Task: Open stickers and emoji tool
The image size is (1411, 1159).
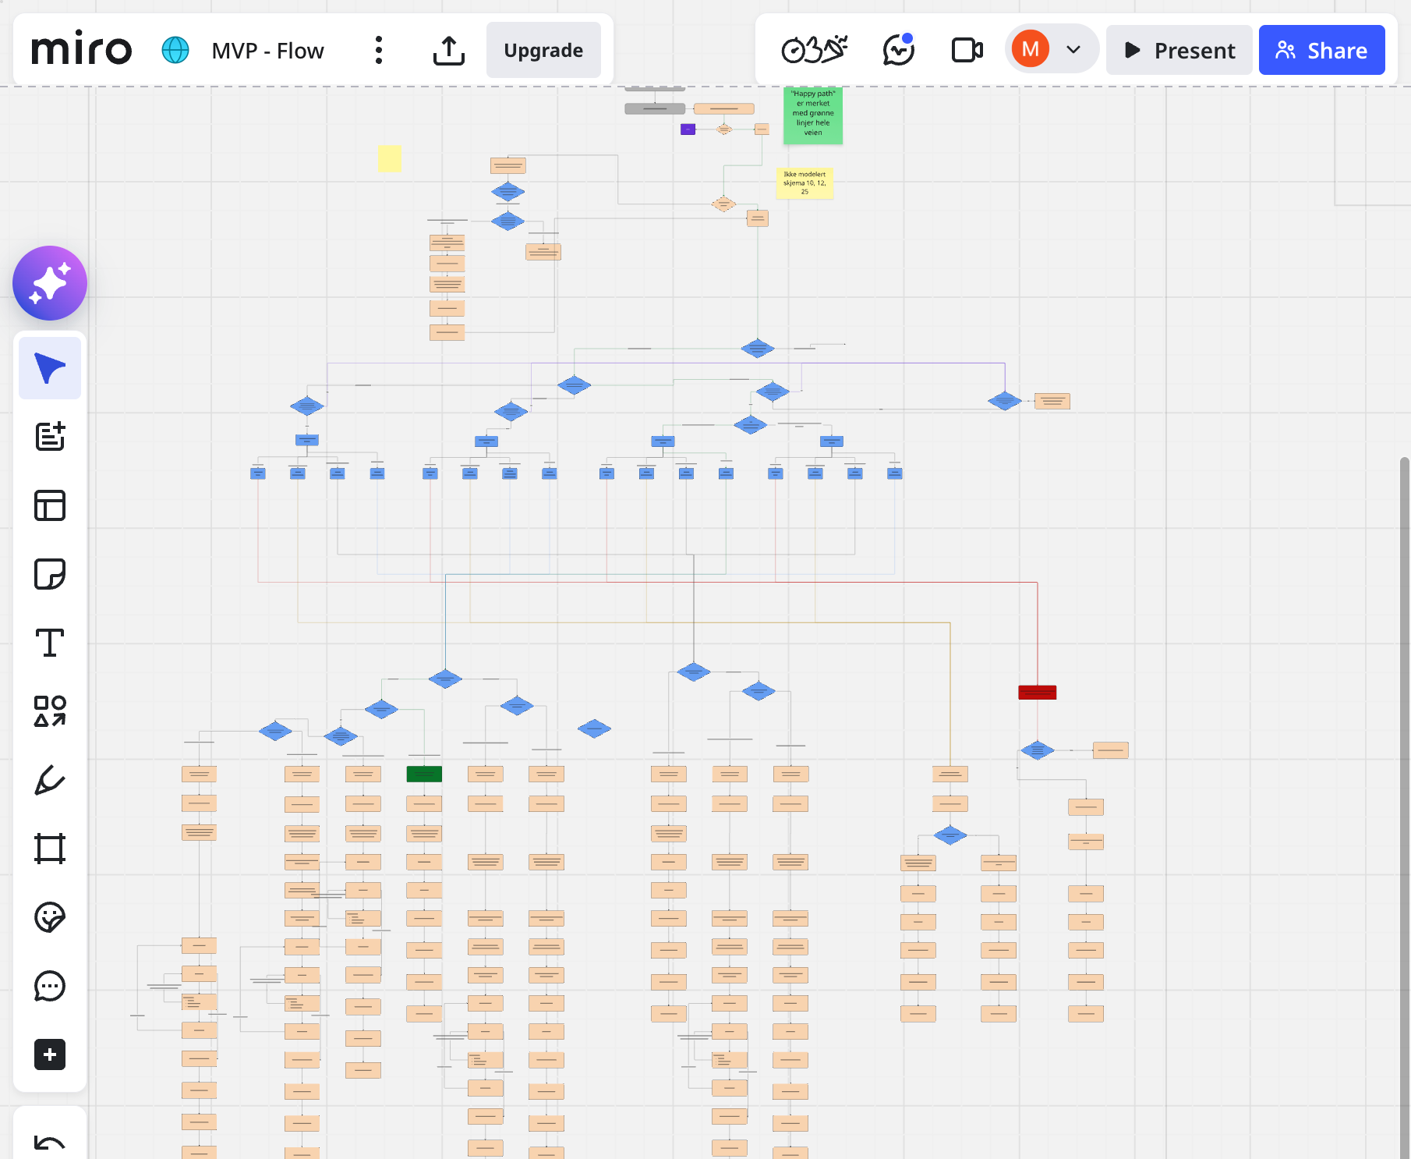Action: point(50,917)
